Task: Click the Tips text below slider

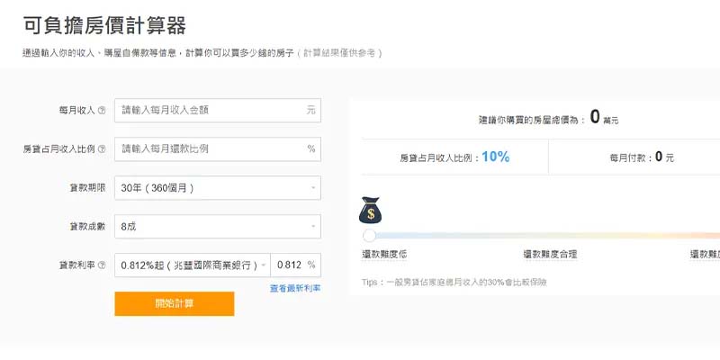Action: 454,282
